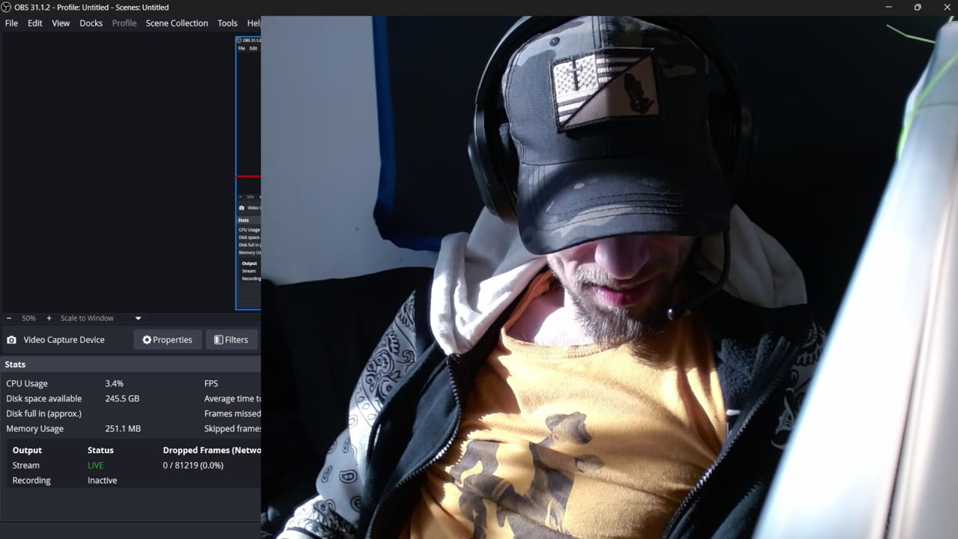Viewport: 958px width, 539px height.
Task: Open the Docks menu
Action: (x=91, y=23)
